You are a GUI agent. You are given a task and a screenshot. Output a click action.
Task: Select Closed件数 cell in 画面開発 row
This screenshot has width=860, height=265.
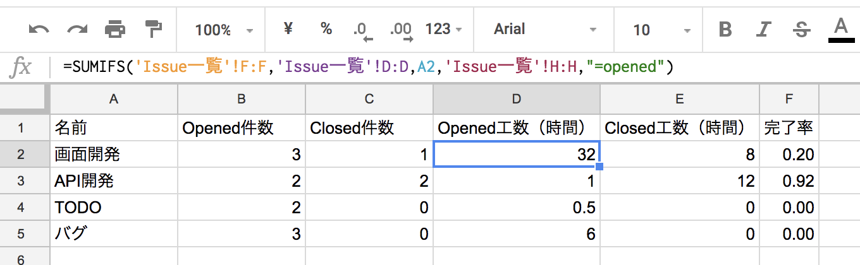[369, 155]
